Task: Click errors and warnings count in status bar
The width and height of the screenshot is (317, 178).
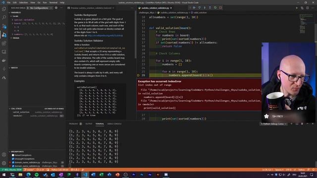Action: coord(75,170)
